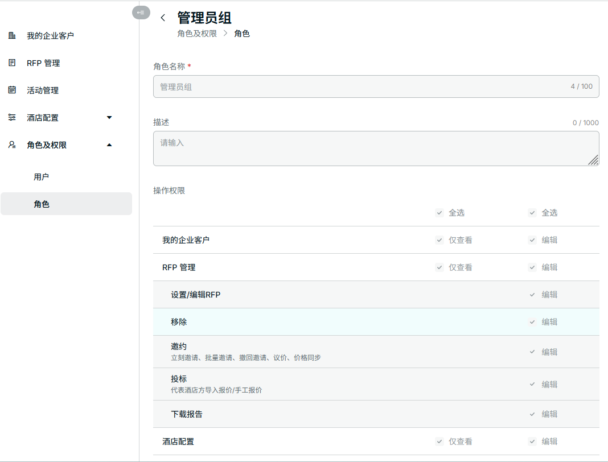Click the 我的企业客户 building icon in sidebar
The image size is (608, 462).
(12, 35)
